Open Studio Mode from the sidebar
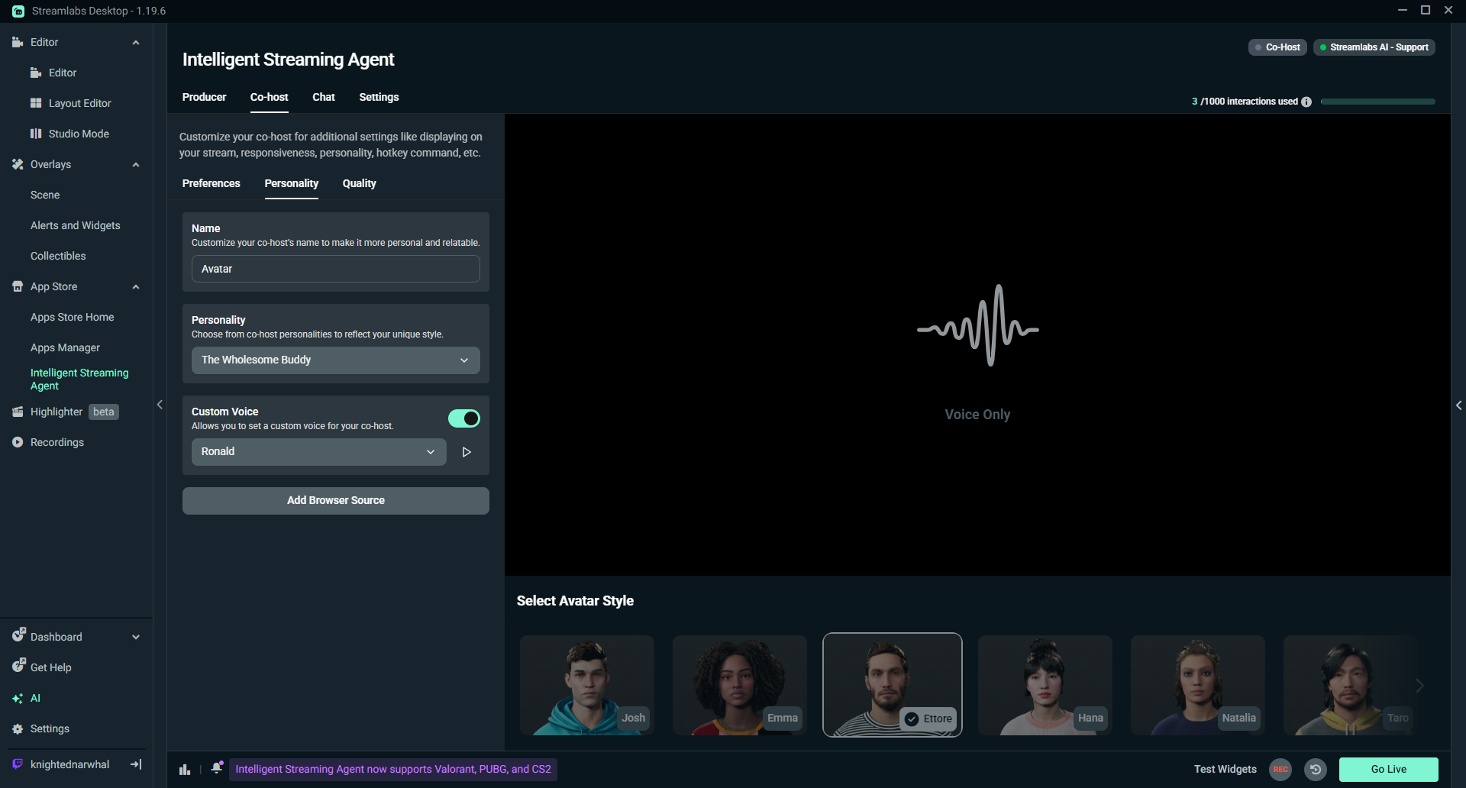 pyautogui.click(x=78, y=134)
